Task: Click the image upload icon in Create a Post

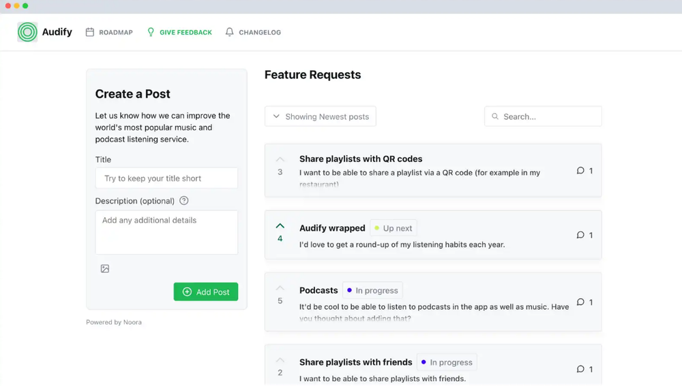Action: [x=105, y=269]
